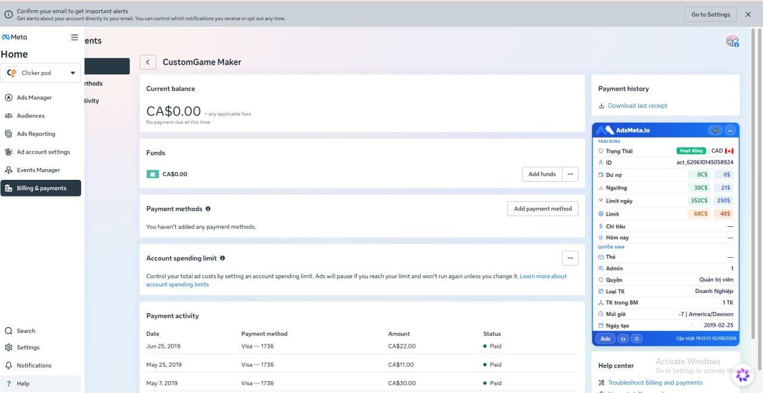Open Troubleshoot Billing and payments link
This screenshot has height=393, width=763.
655,383
